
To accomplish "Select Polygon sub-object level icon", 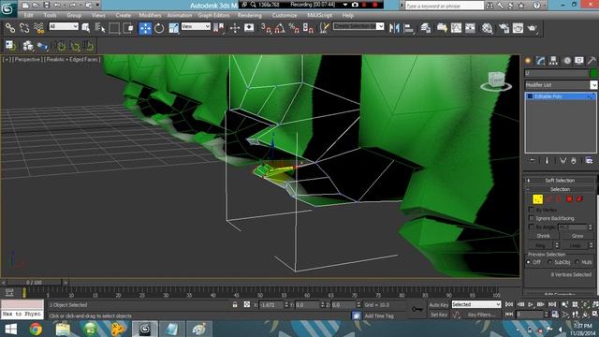I will pos(569,199).
